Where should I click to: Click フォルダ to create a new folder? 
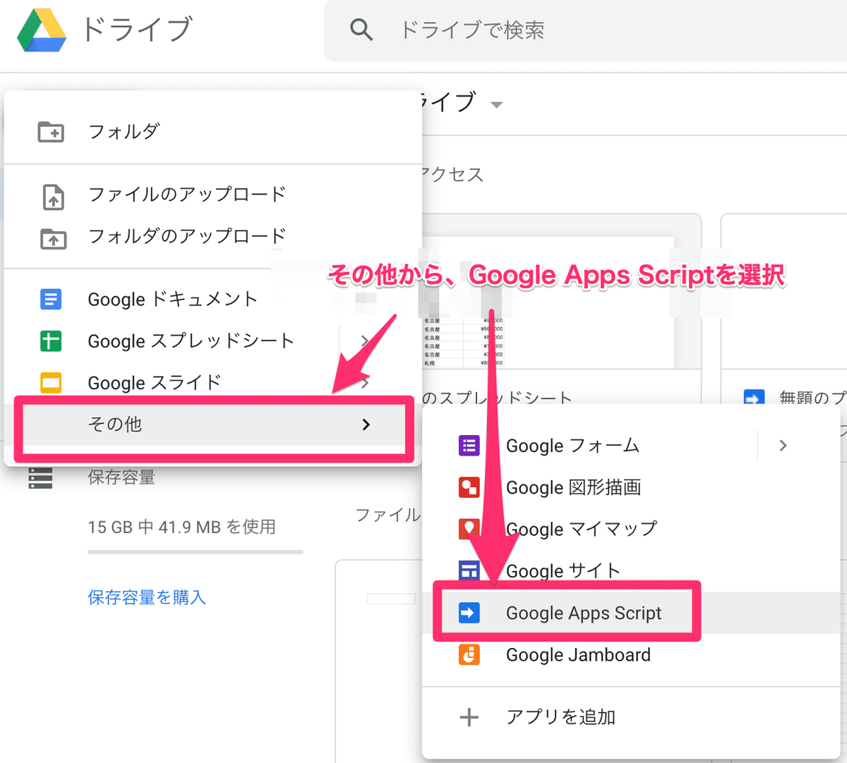pyautogui.click(x=122, y=131)
